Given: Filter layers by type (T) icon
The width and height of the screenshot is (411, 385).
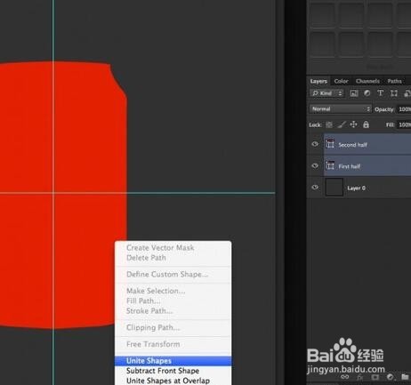Looking at the screenshot, I should tap(380, 93).
